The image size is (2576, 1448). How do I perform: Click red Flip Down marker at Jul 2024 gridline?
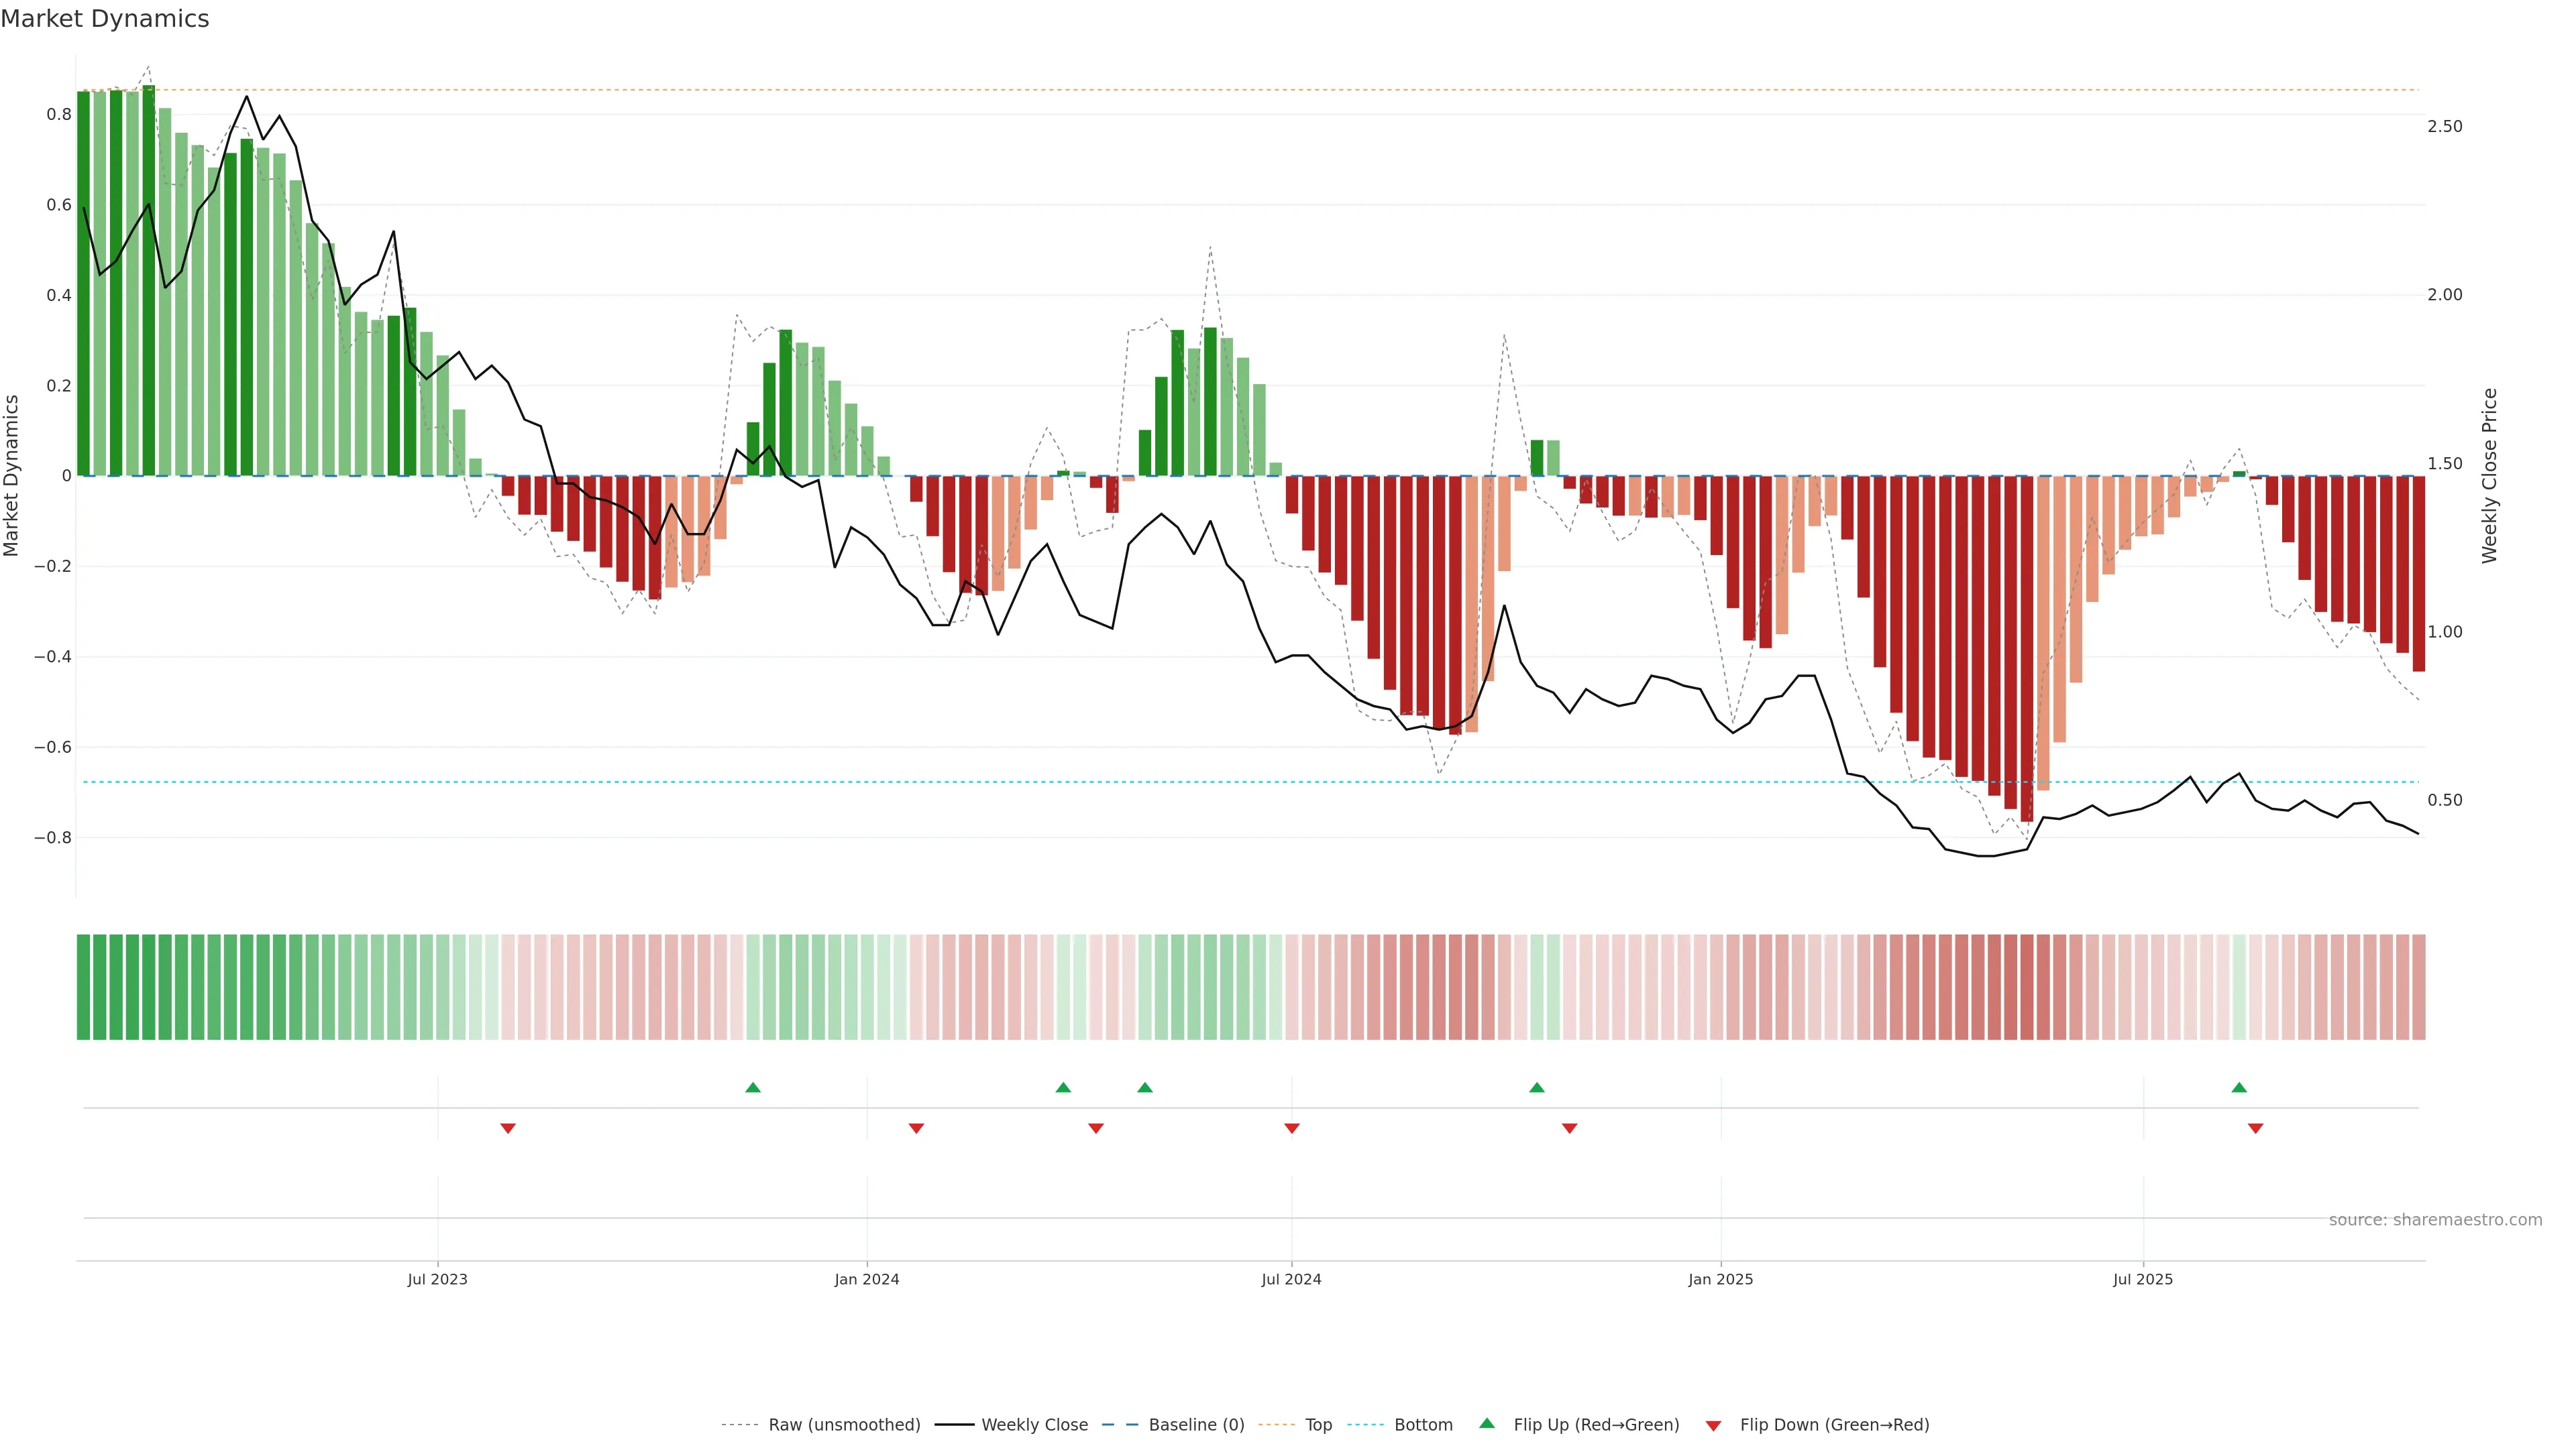1292,1128
